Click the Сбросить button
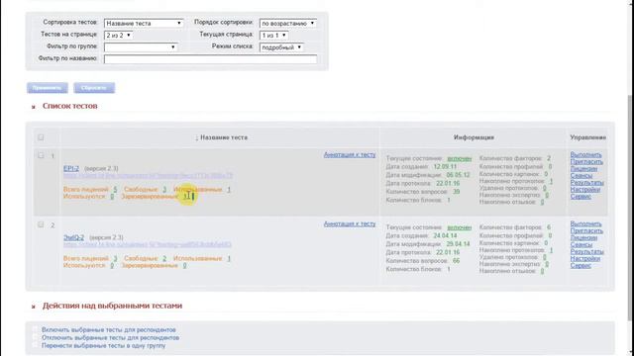This screenshot has width=634, height=356. pos(94,88)
